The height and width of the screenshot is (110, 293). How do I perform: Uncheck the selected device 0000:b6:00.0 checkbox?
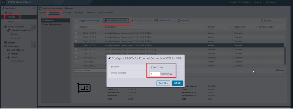(76, 45)
